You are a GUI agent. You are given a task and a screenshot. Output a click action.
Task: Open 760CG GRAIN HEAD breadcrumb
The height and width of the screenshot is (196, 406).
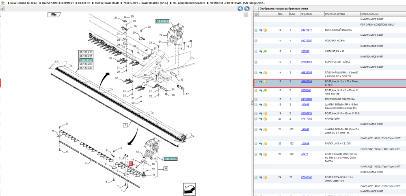coord(108,3)
